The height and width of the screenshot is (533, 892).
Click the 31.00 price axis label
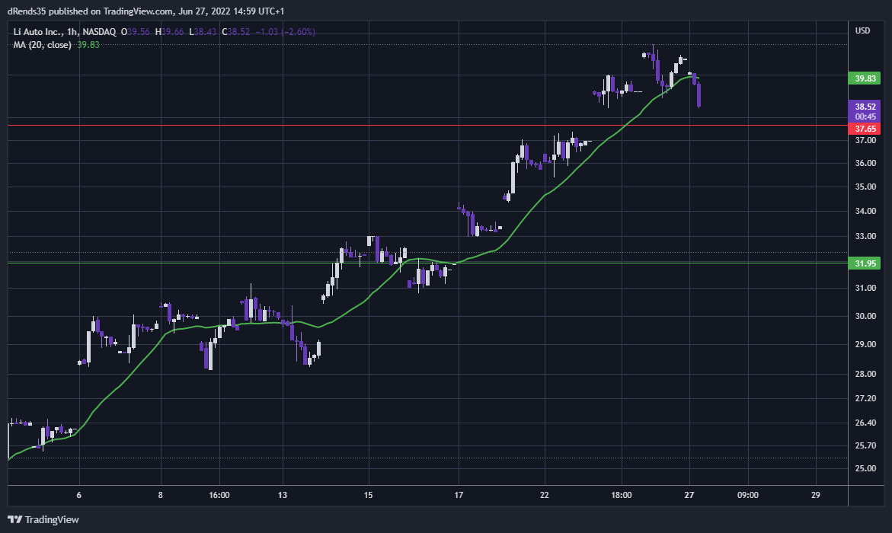[x=865, y=288]
